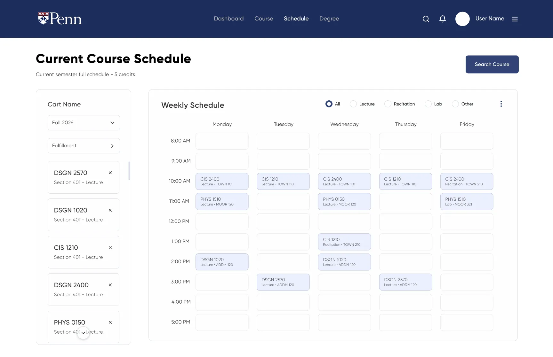This screenshot has height=357, width=553.
Task: Select Thursday CIS 1210 lecture block
Action: coord(405,181)
